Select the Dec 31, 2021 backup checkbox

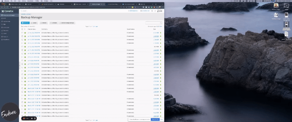point(22,88)
